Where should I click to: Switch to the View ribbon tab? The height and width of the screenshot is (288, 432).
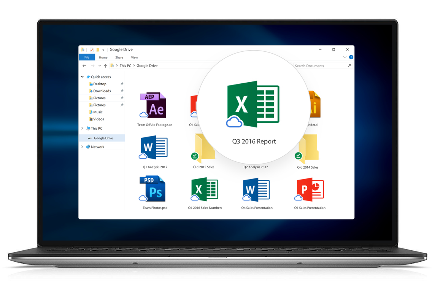point(134,57)
